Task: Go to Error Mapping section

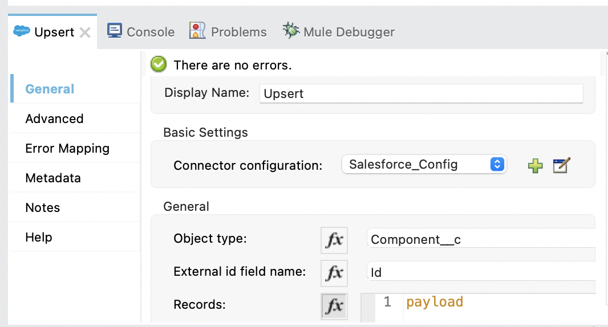Action: tap(67, 148)
